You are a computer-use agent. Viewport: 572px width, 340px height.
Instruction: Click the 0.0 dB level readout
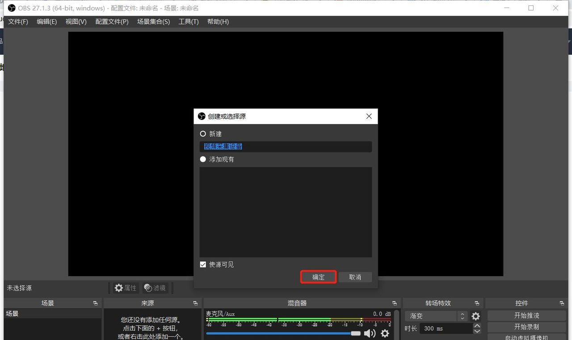382,314
